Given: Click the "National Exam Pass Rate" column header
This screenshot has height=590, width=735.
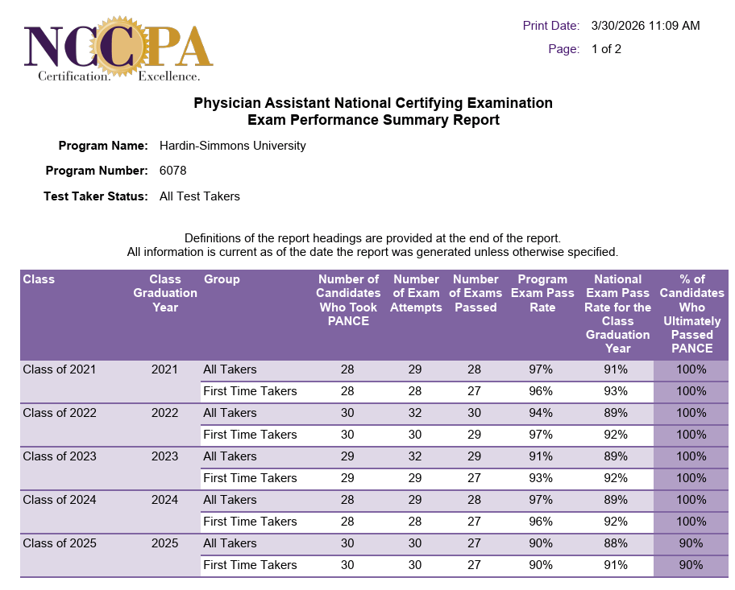Looking at the screenshot, I should 617,314.
